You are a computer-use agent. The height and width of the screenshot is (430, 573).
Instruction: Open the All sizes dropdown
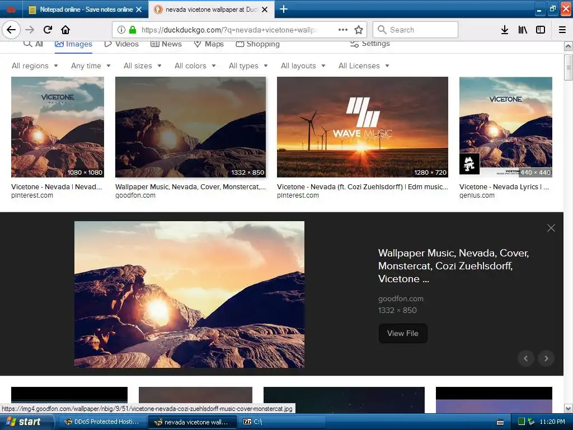coord(143,66)
